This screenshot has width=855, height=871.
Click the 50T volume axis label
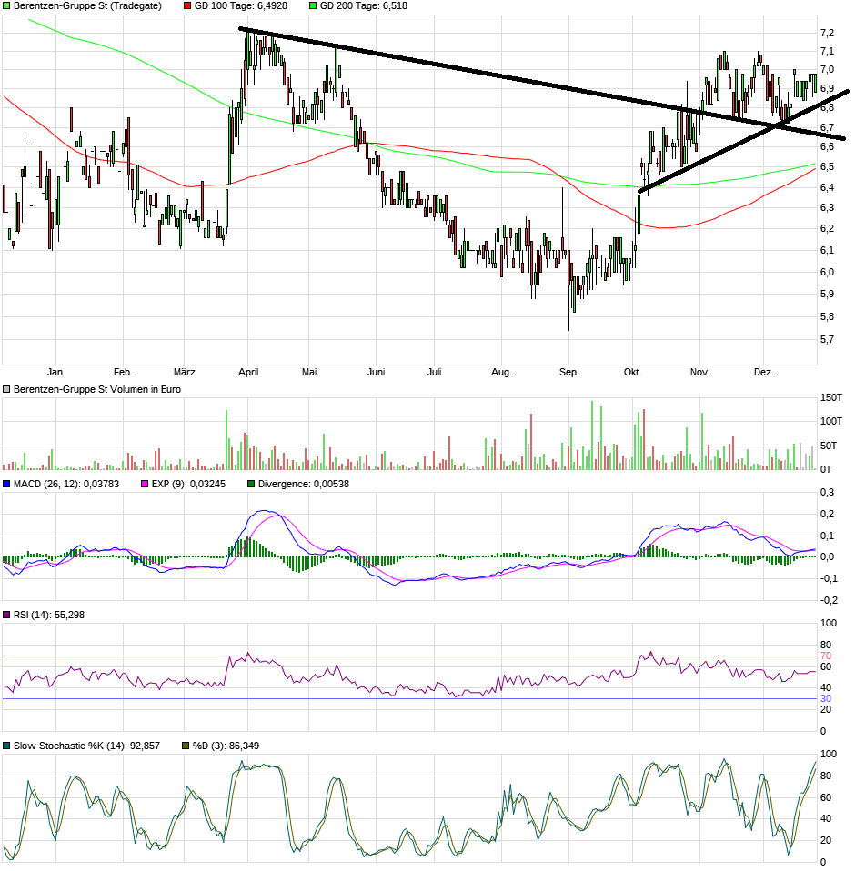pyautogui.click(x=830, y=446)
